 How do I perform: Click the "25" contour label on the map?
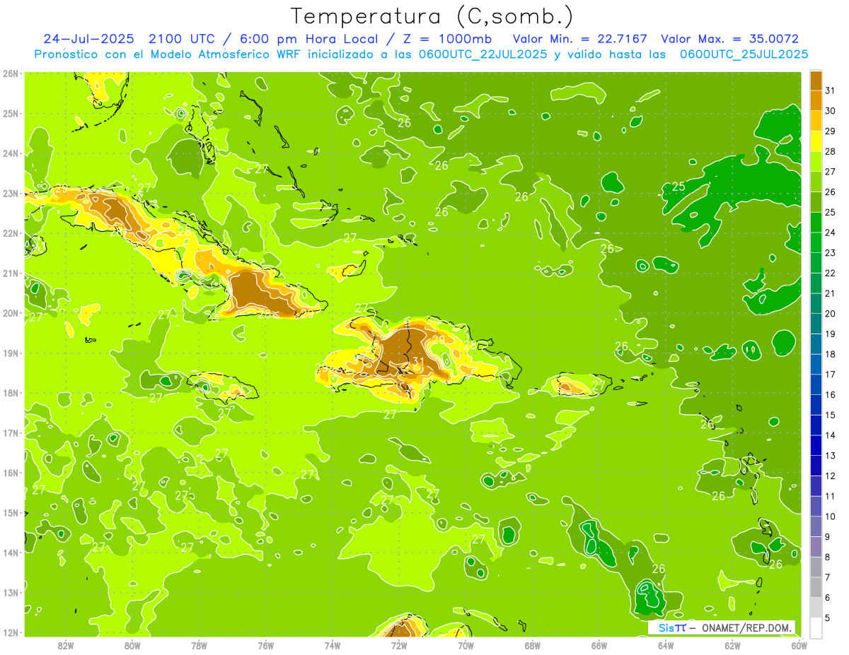[x=678, y=187]
